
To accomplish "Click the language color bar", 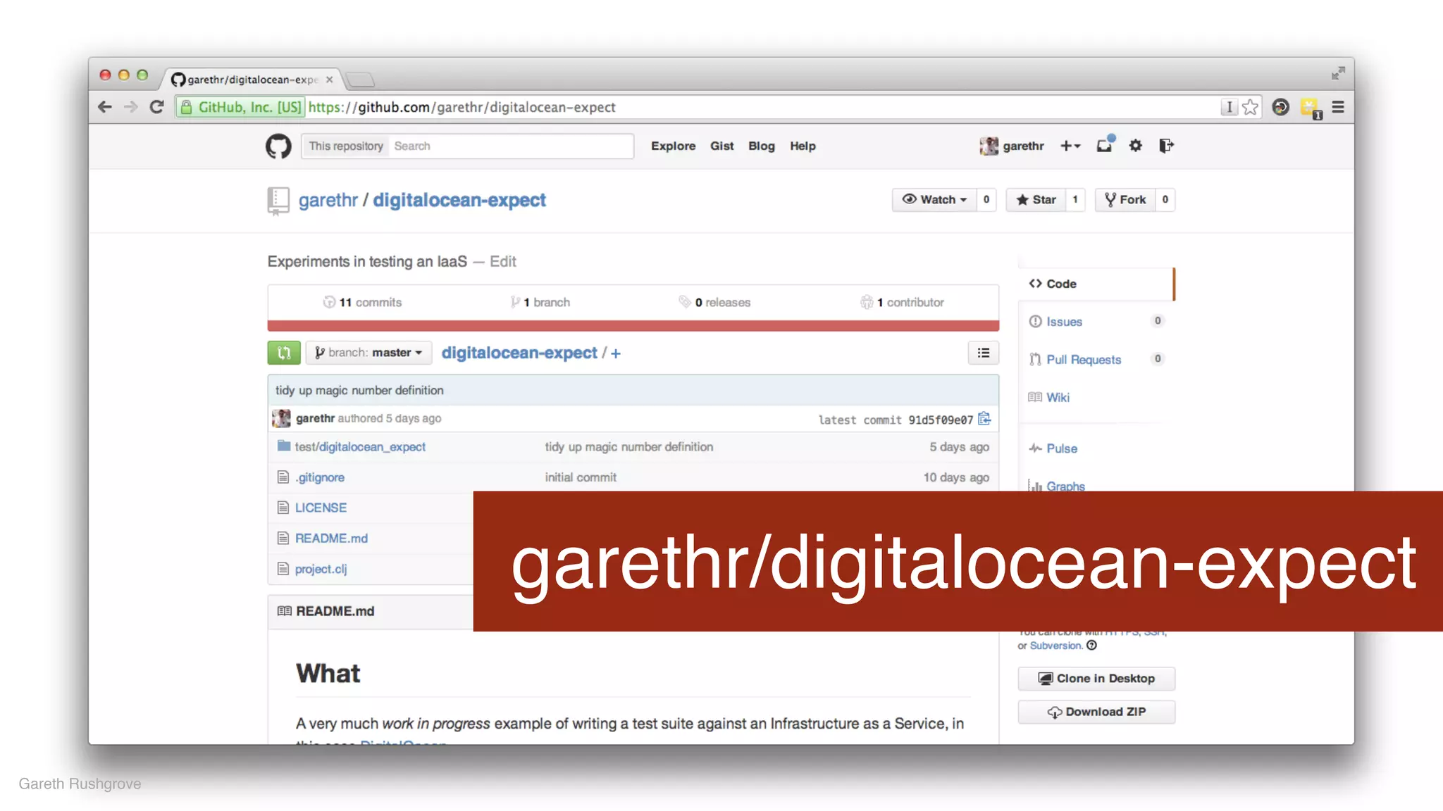I will coord(633,326).
